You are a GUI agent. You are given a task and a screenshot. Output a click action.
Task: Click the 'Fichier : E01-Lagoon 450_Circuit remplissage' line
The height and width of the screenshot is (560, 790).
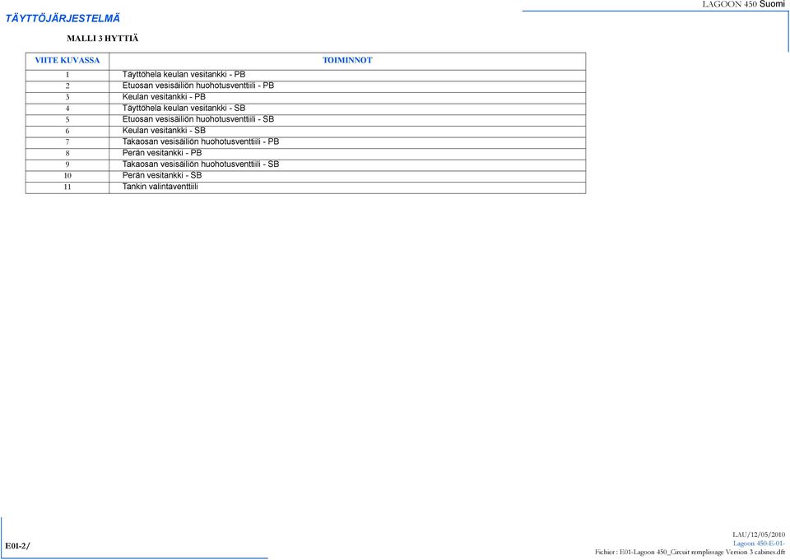[690, 553]
